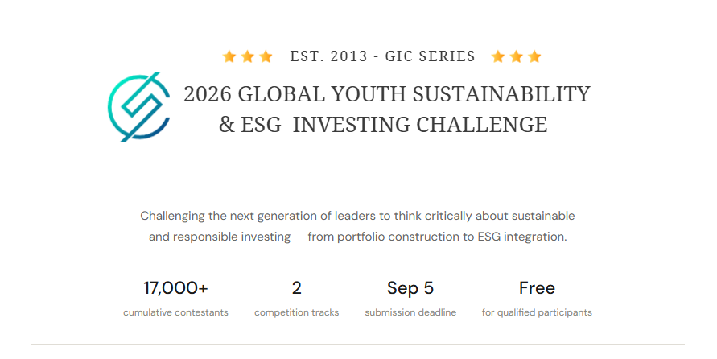This screenshot has height=359, width=717.
Task: Click the second star left of EST. 2013
Action: point(247,56)
